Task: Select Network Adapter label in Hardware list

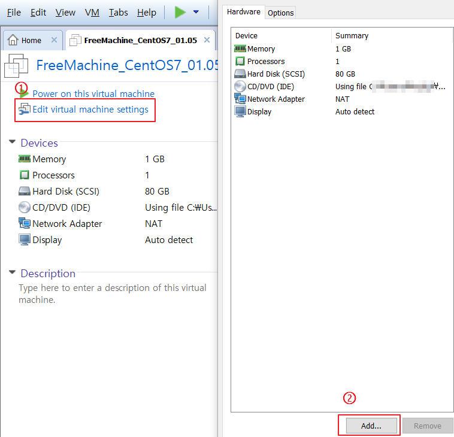Action: [x=276, y=99]
